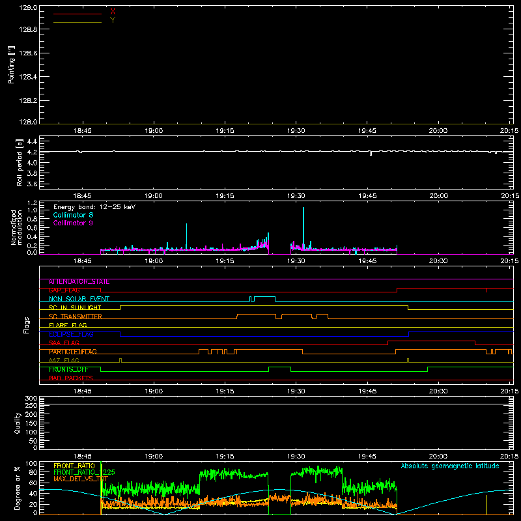Image resolution: width=521 pixels, height=521 pixels.
Task: Click '19:45' under the Flags plot
Action: click(x=367, y=391)
